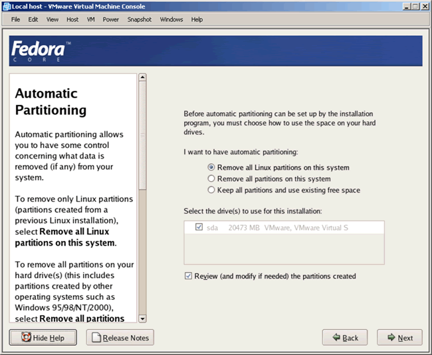
Task: Select Remove all Linux partitions option
Action: tap(212, 167)
